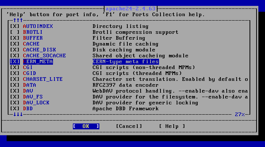Toggle the DBD checkbox
The width and height of the screenshot is (265, 147).
pyautogui.click(x=15, y=109)
